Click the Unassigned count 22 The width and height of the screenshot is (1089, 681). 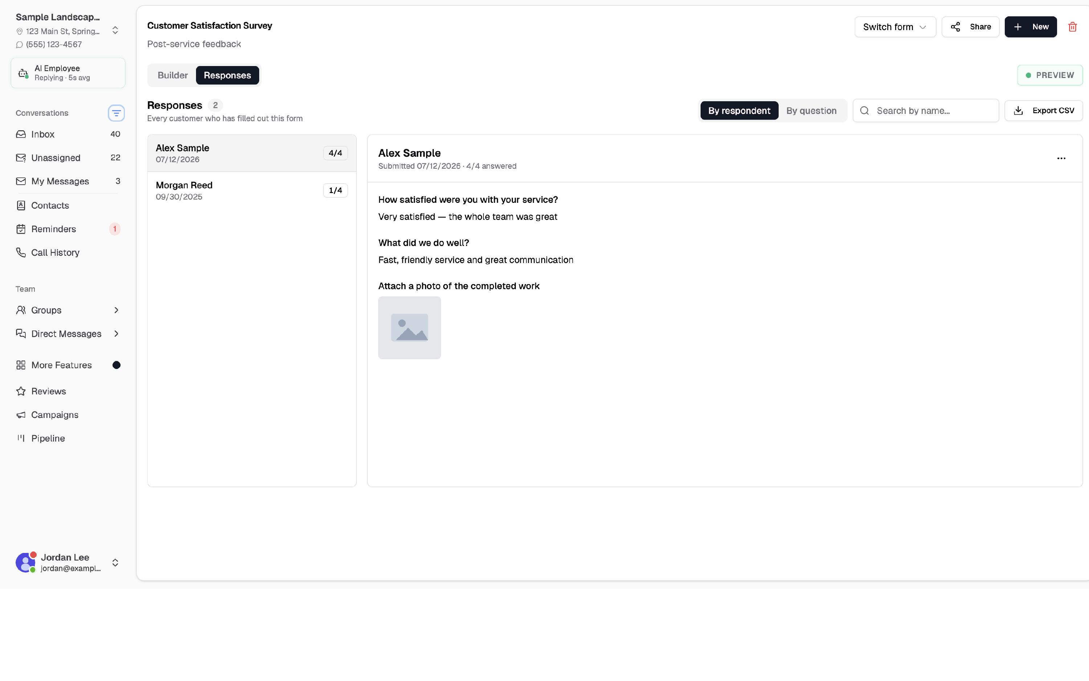coord(115,157)
